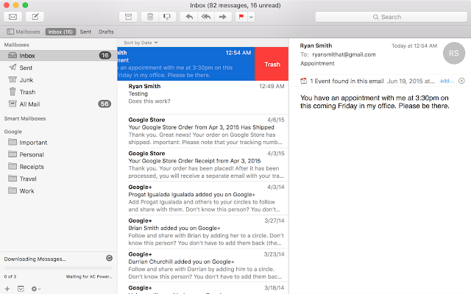Click the Inbox 16 unread badge
This screenshot has height=294, width=471.
tap(105, 55)
